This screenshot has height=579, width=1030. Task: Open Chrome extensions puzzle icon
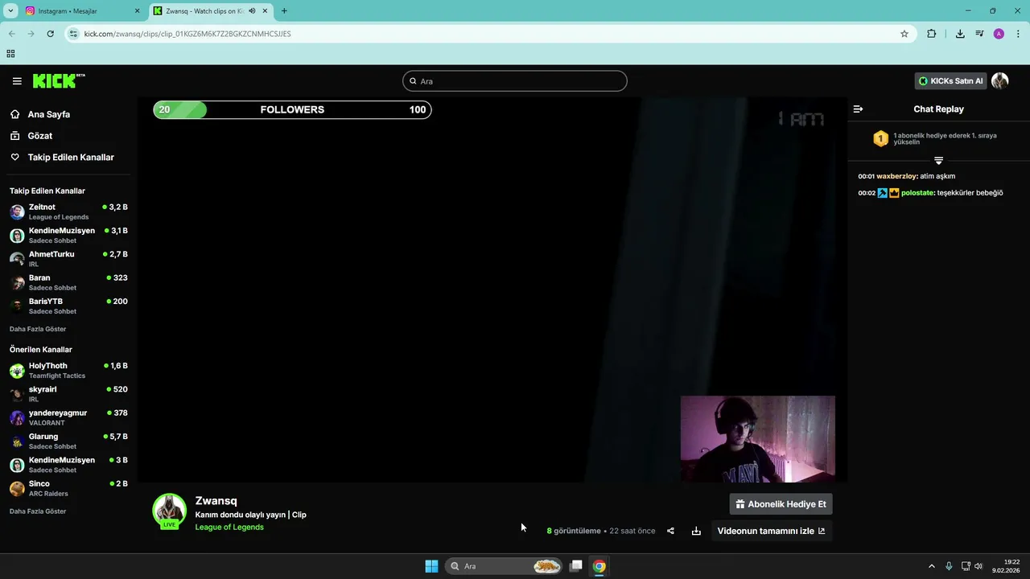(x=932, y=34)
